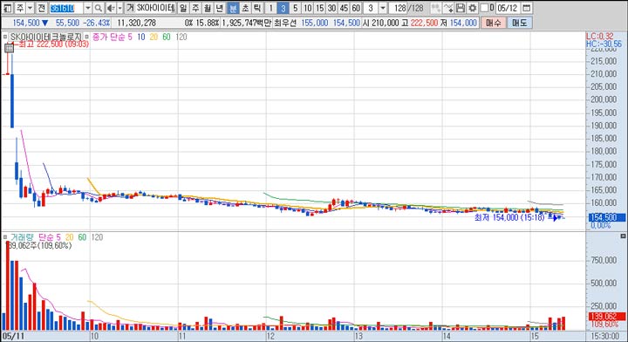
Task: Click the 주 market selector button
Action: click(x=19, y=8)
